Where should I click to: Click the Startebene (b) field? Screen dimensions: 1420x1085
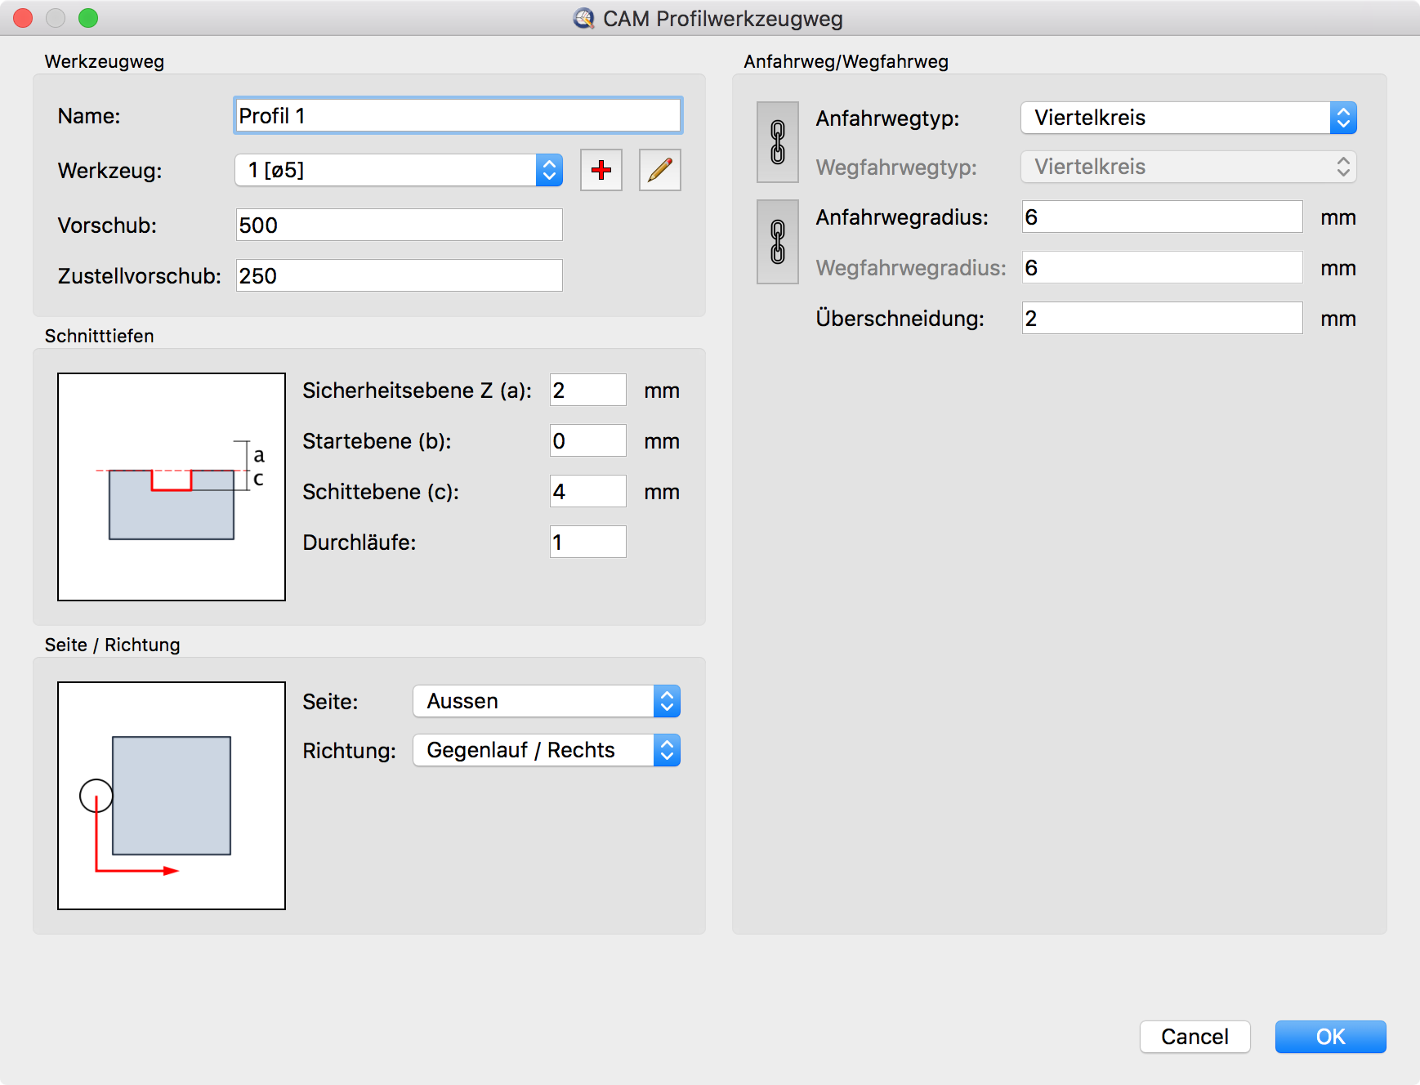coord(587,441)
